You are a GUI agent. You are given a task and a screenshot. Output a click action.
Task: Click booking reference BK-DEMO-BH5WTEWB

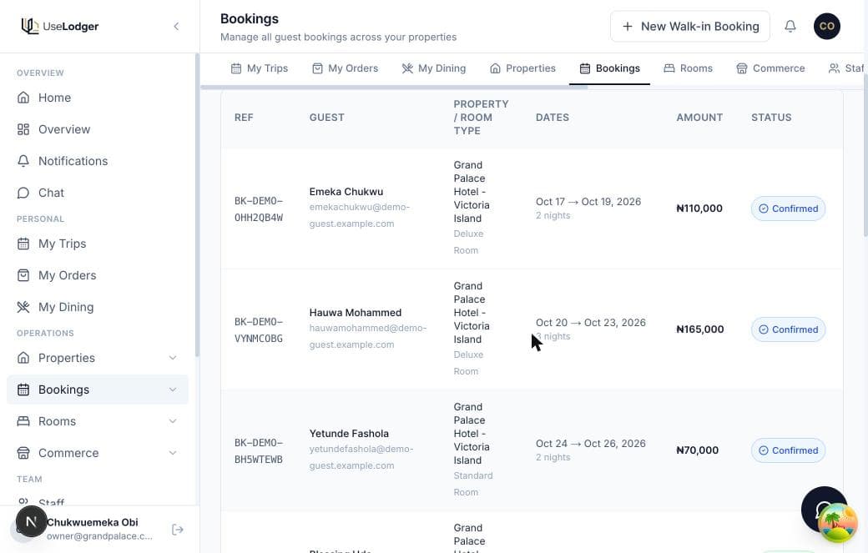tap(259, 450)
